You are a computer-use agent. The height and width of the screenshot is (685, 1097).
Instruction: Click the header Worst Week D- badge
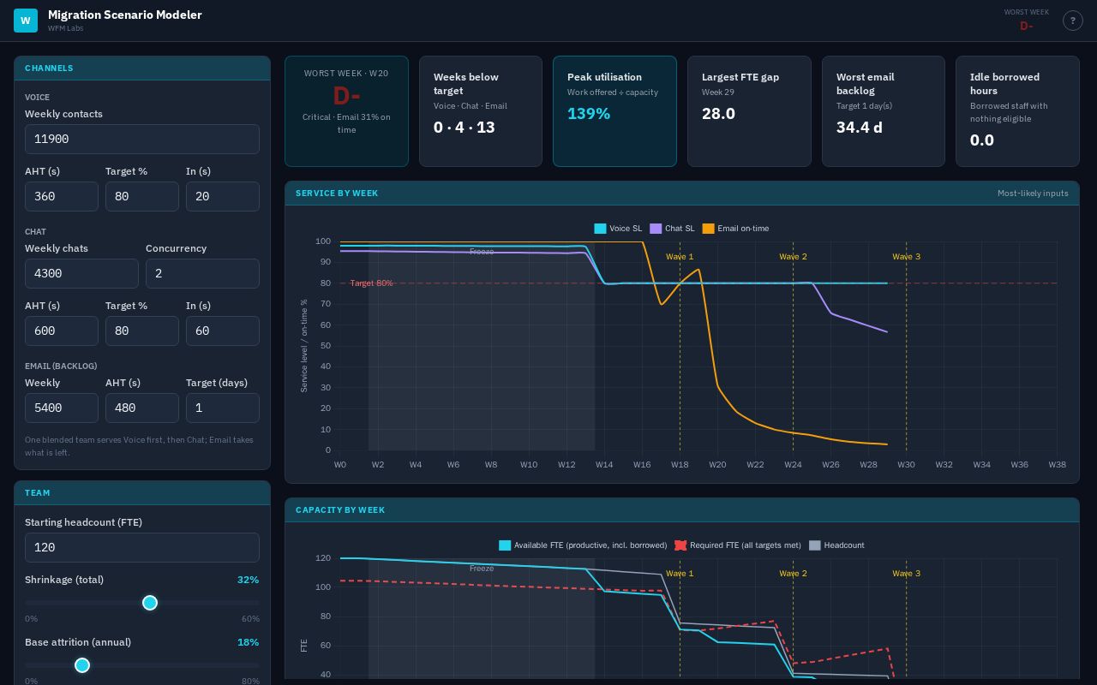pos(1026,21)
